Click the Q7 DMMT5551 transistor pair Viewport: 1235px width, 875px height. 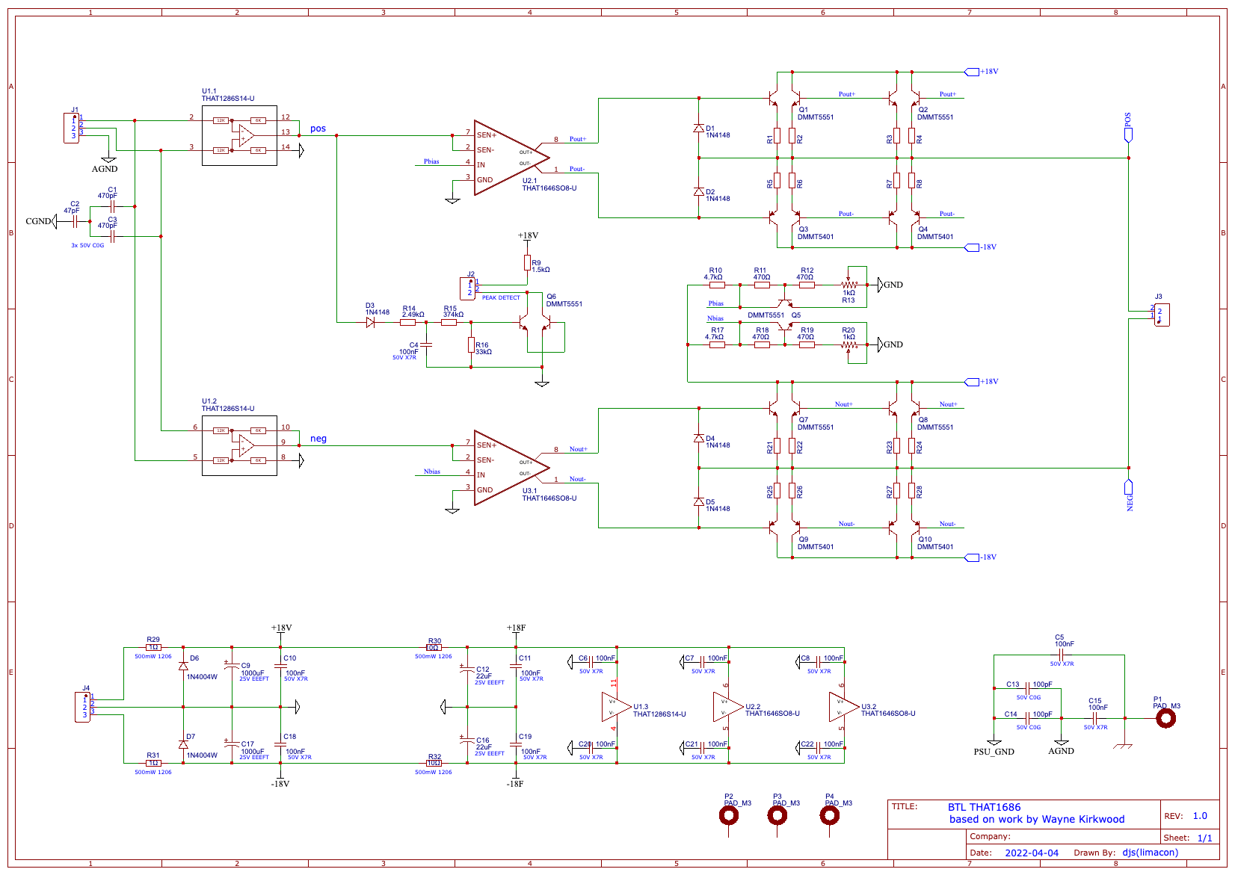pos(784,408)
